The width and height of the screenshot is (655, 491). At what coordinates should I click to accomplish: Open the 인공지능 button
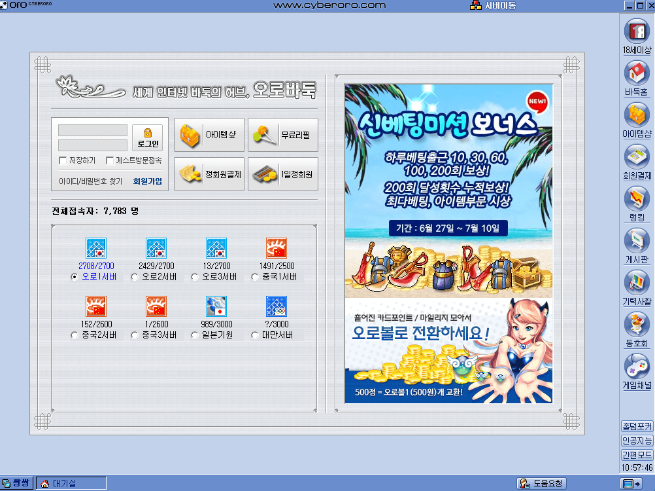coord(637,441)
